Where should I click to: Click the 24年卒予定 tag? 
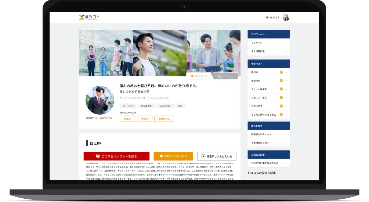[165, 106]
